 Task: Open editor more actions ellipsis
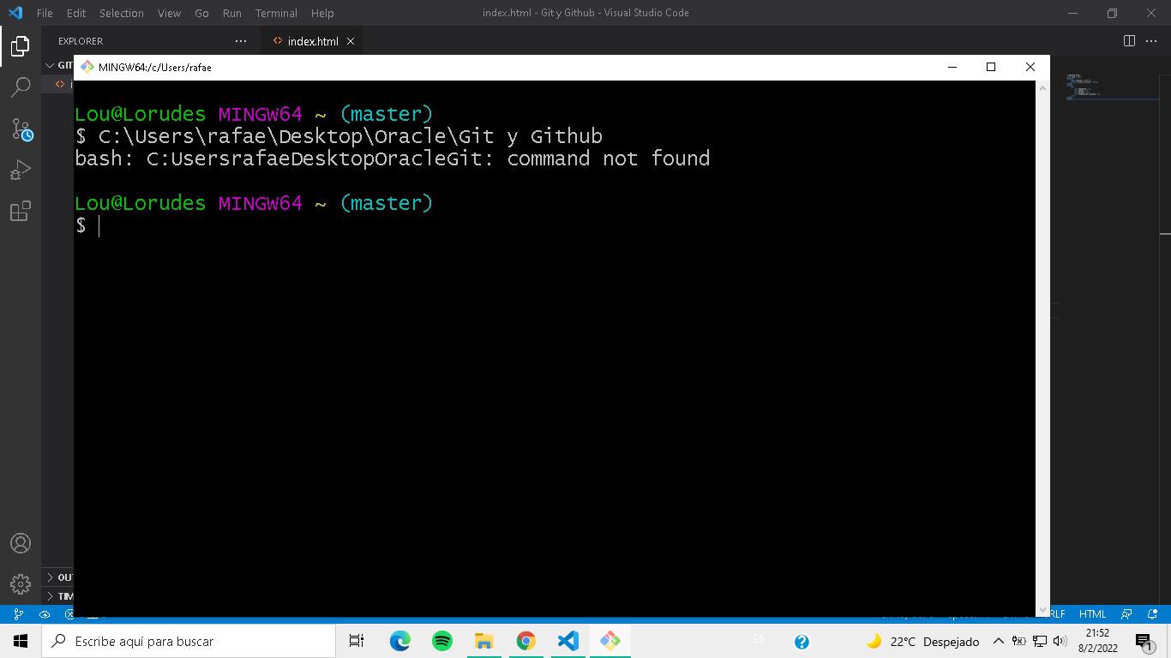1151,41
